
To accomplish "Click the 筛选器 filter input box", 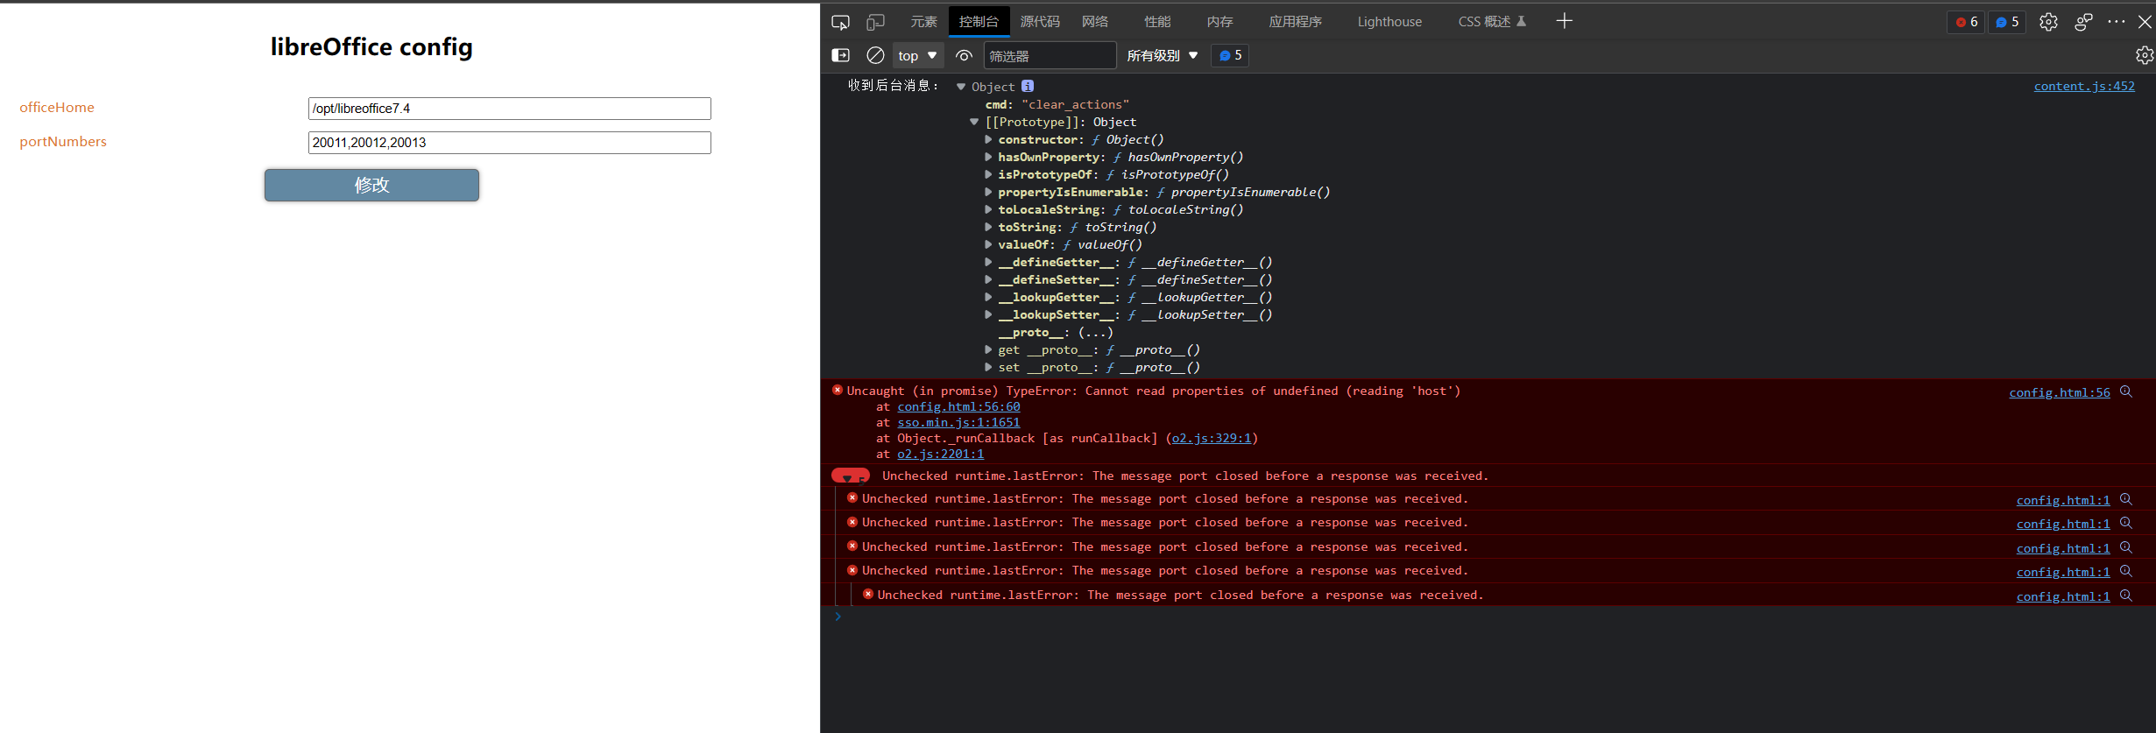I will tap(1050, 55).
